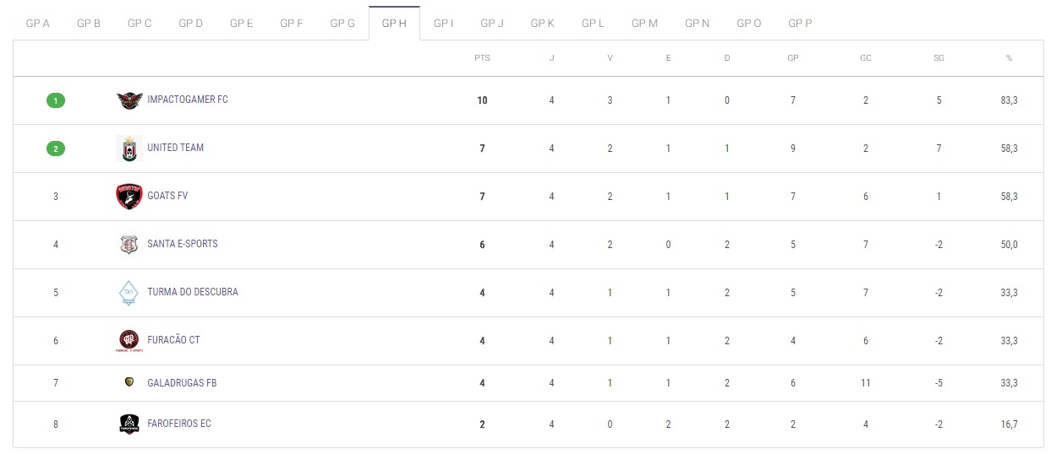Open the GP P group tab
Viewport: 1051px width, 454px height.
coord(800,24)
